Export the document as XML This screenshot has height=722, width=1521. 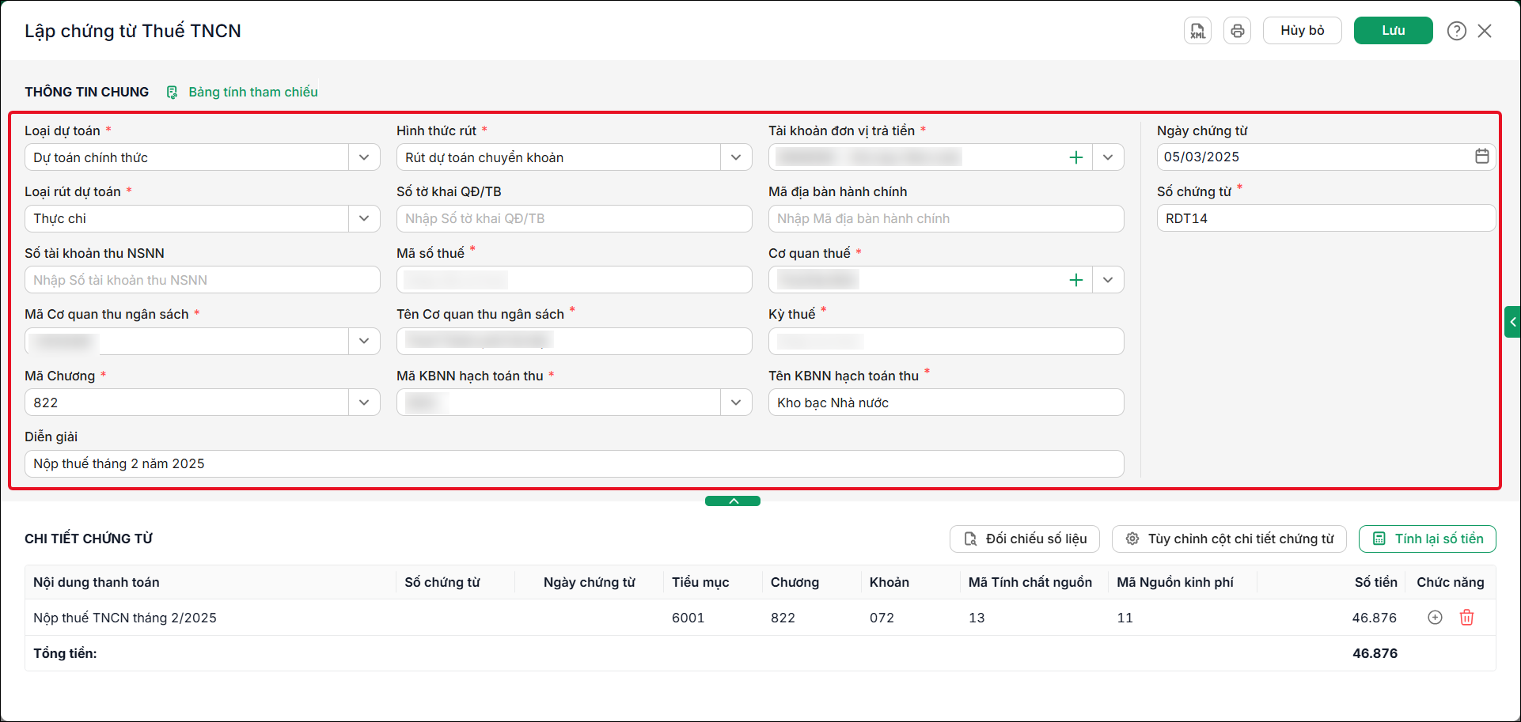pos(1197,31)
